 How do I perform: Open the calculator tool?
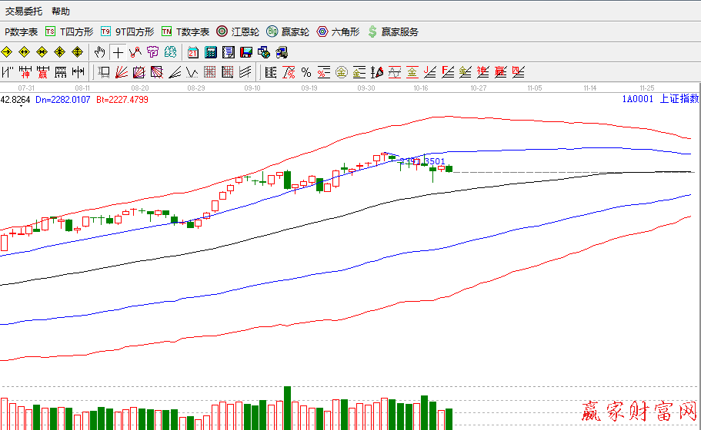click(210, 52)
